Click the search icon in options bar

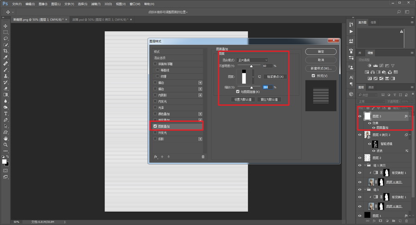[399, 12]
